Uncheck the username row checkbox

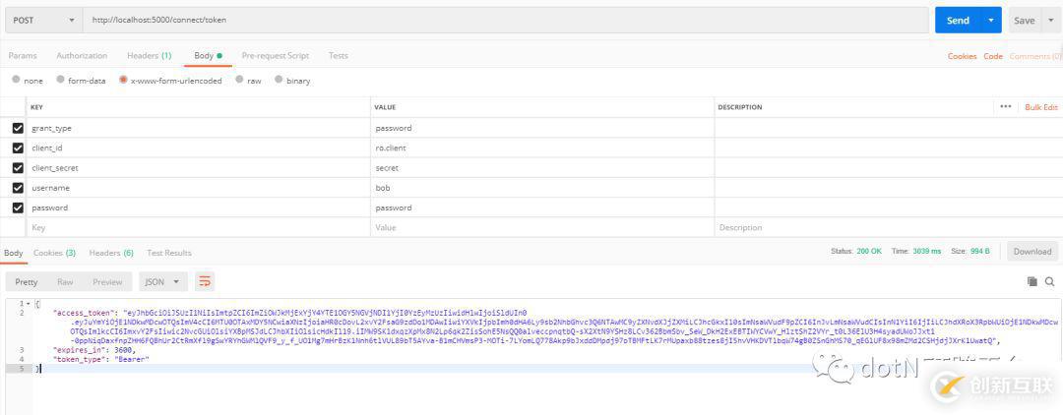pos(18,188)
